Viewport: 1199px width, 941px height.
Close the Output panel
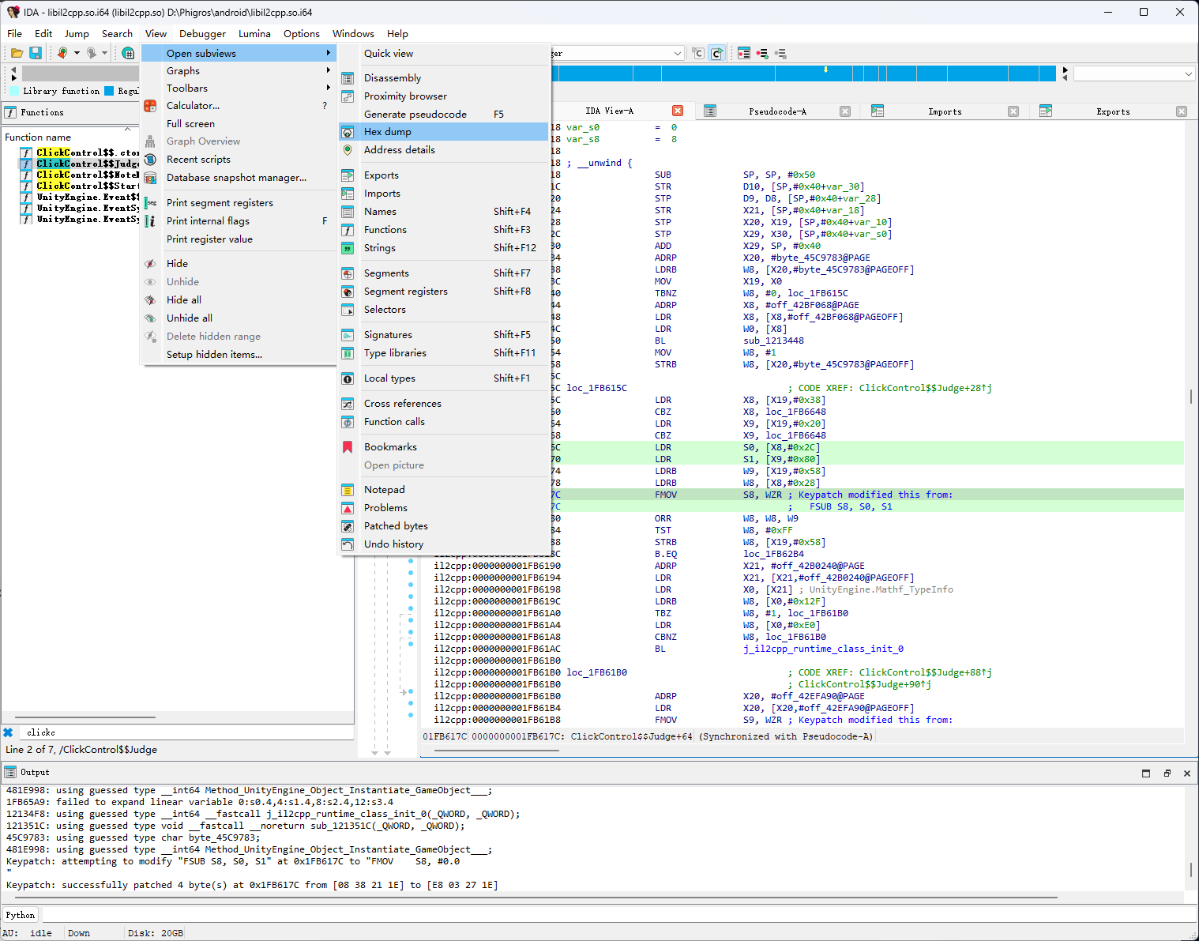pyautogui.click(x=1186, y=774)
